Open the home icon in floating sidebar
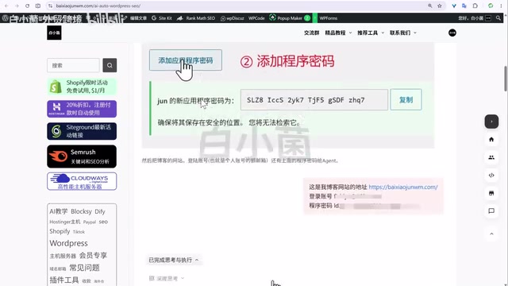 click(491, 140)
